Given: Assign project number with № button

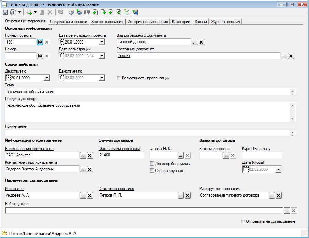Looking at the screenshot, I should click(40, 42).
